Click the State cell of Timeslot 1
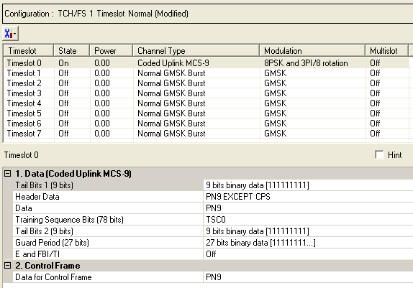The image size is (413, 288). [72, 73]
